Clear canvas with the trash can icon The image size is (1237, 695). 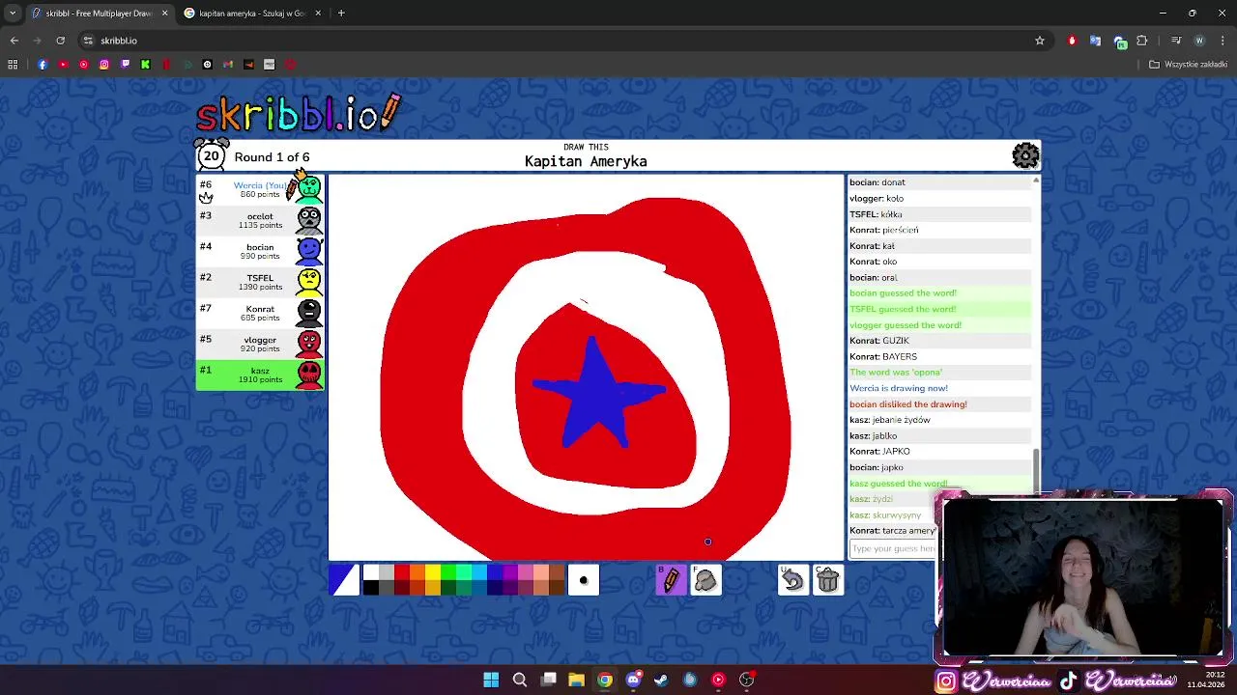828,579
